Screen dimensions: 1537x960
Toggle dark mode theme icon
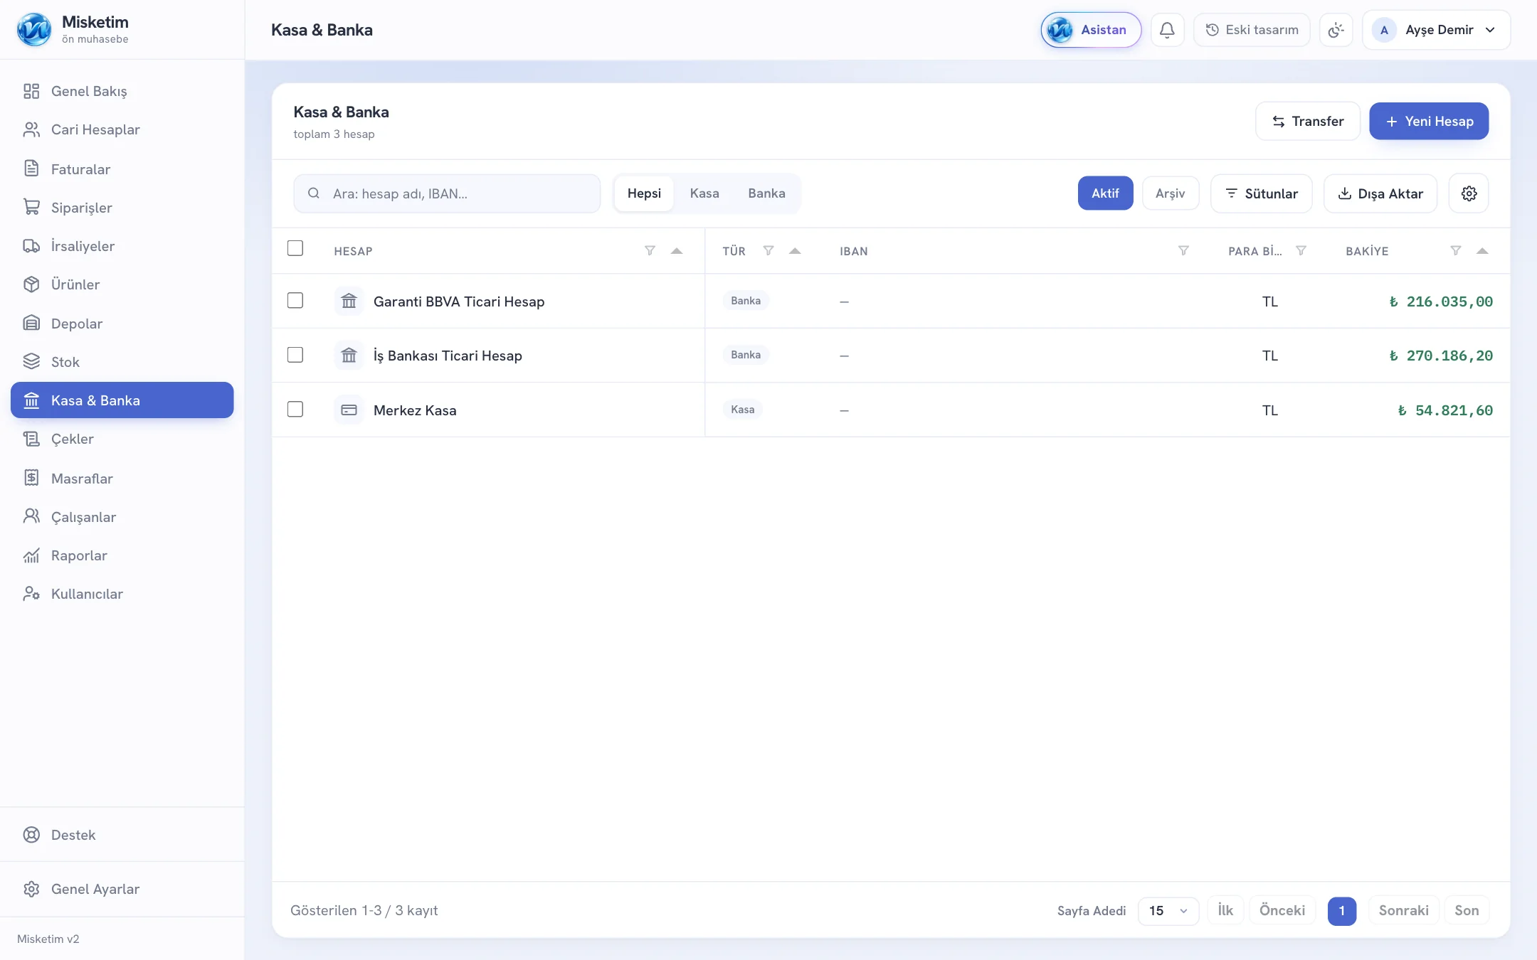coord(1336,30)
